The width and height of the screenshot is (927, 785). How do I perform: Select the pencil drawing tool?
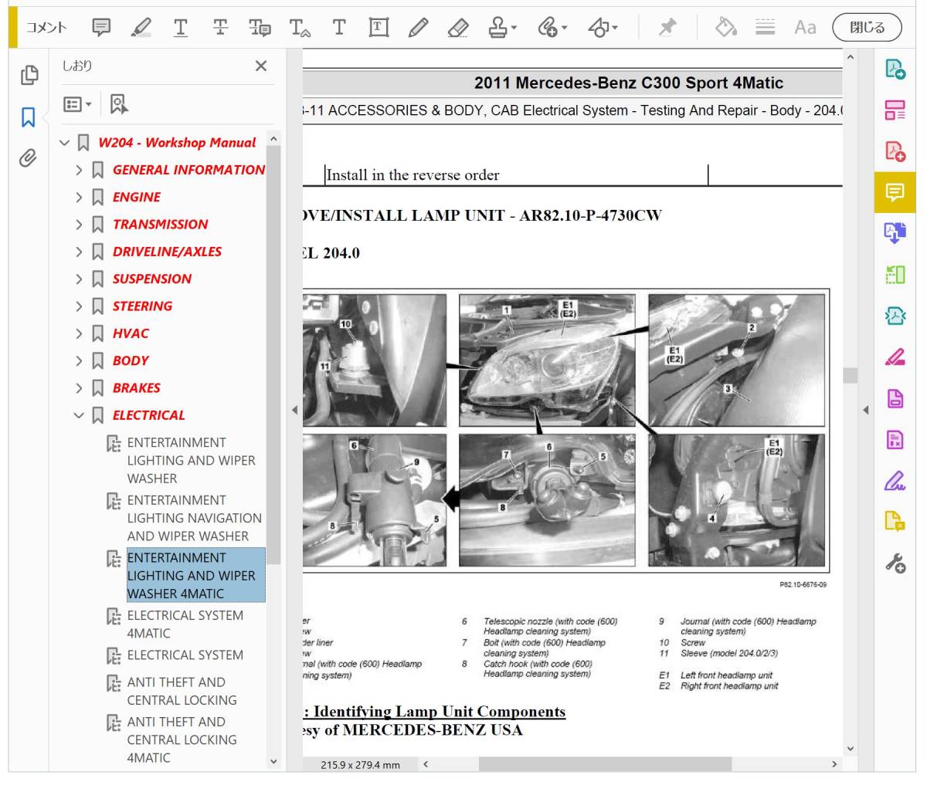(418, 28)
